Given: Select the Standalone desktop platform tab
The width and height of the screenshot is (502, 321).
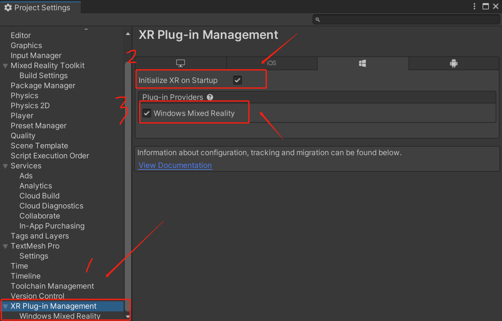Looking at the screenshot, I should pos(181,63).
